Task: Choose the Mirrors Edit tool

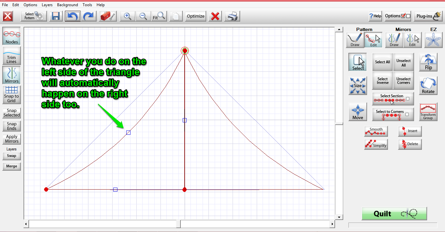Action: coord(413,40)
